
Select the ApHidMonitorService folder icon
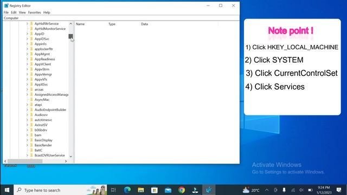point(31,29)
